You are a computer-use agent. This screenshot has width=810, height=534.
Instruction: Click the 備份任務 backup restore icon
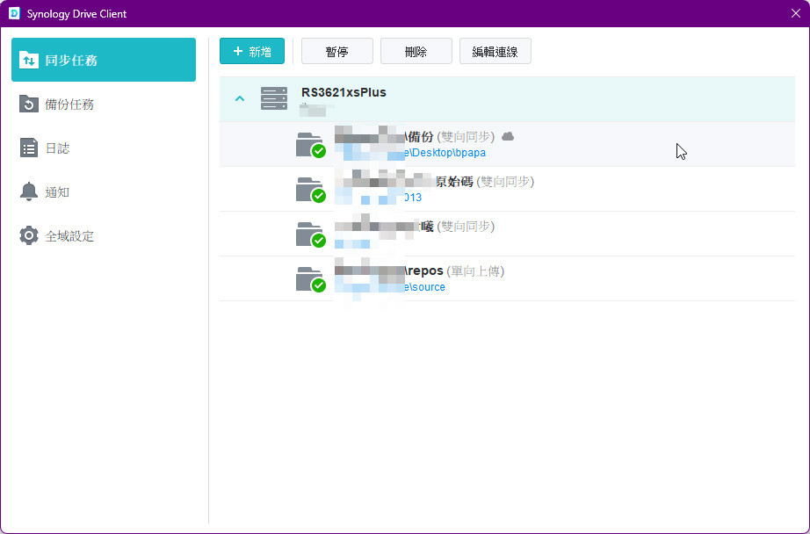(28, 104)
